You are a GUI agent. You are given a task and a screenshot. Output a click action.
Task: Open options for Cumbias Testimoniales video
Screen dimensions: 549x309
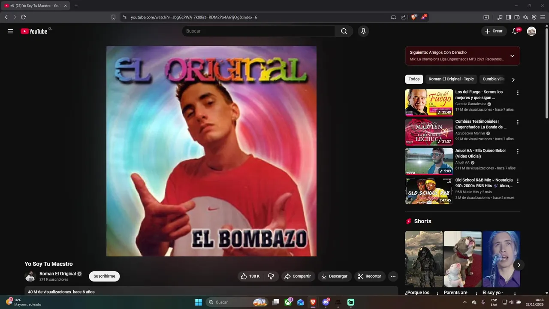(x=518, y=122)
